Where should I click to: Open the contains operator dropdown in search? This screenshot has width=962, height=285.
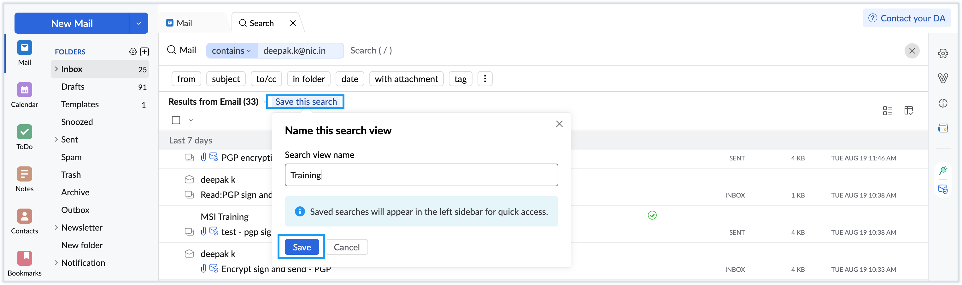click(231, 51)
